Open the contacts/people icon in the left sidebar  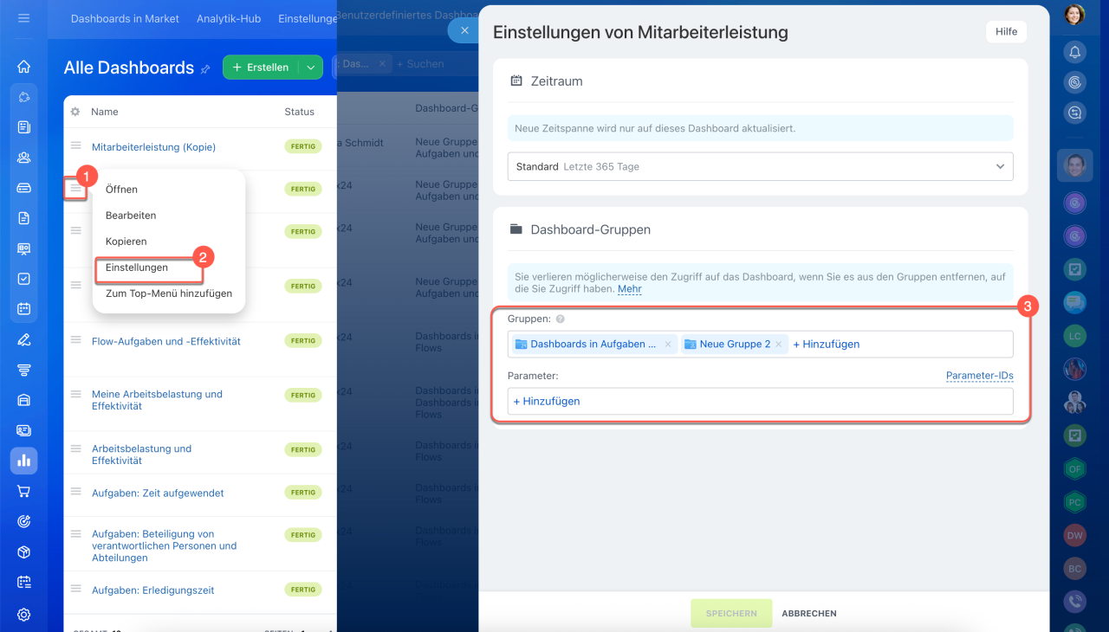[x=23, y=158]
